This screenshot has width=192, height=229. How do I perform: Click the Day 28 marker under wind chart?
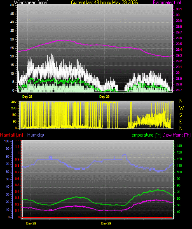tap(27, 97)
